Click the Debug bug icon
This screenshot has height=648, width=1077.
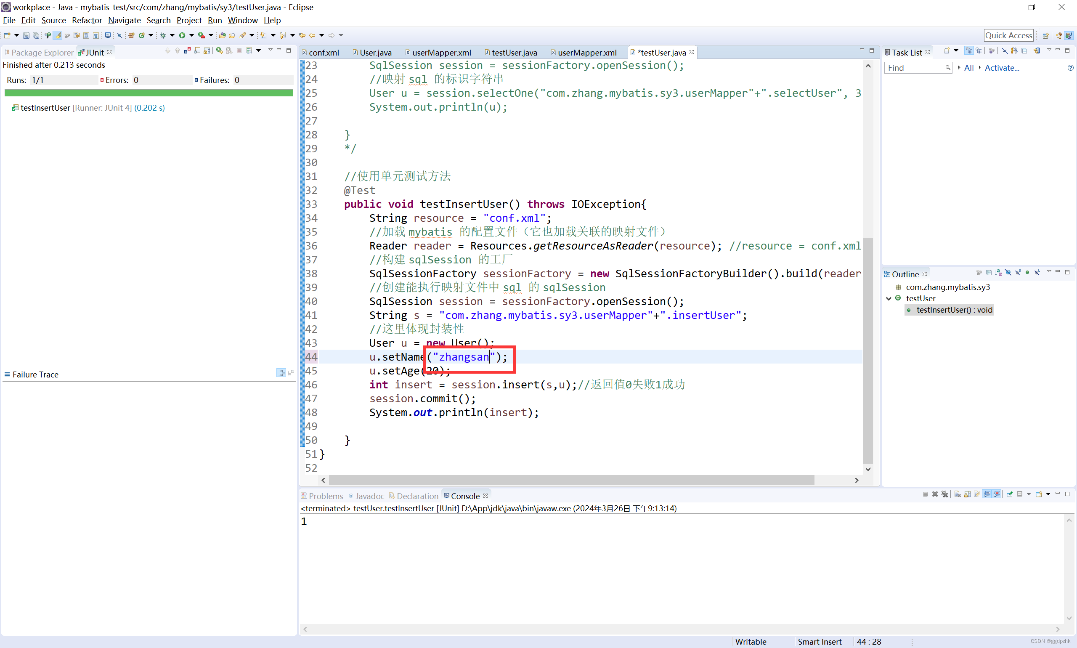[163, 35]
